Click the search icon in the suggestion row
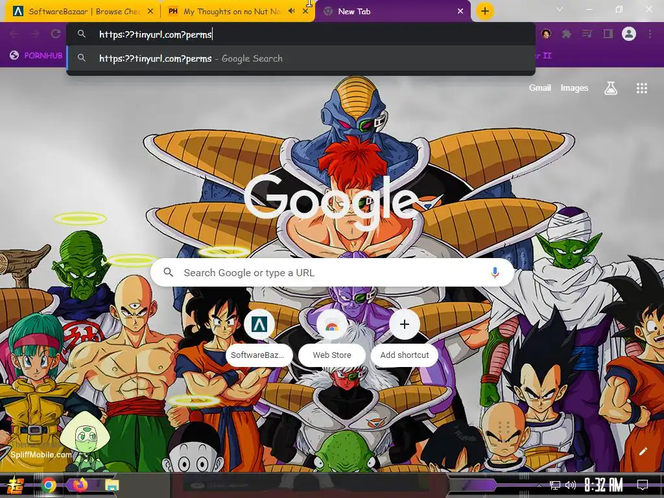Viewport: 664px width, 498px height. pos(82,58)
